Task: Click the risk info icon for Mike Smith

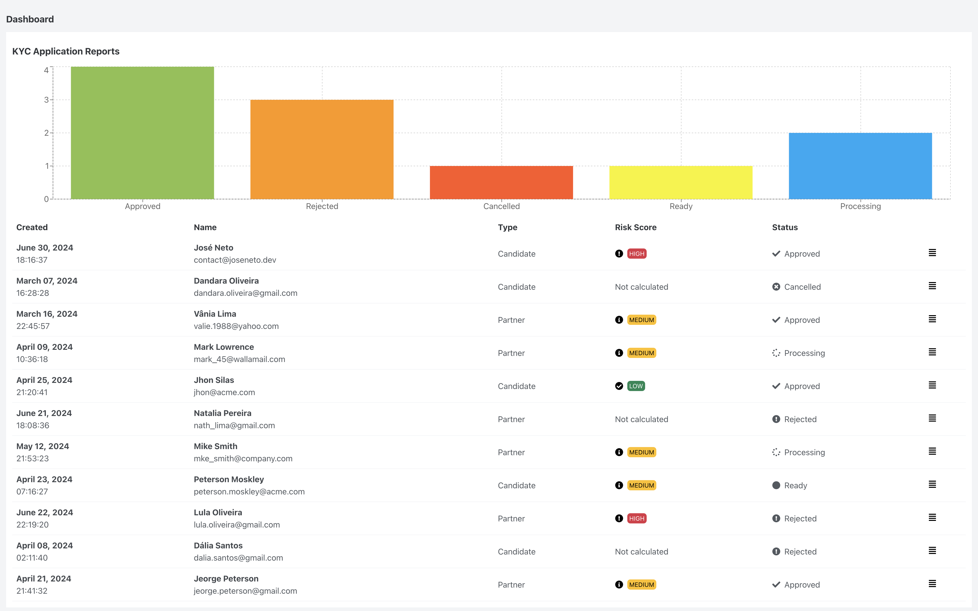Action: click(x=619, y=453)
